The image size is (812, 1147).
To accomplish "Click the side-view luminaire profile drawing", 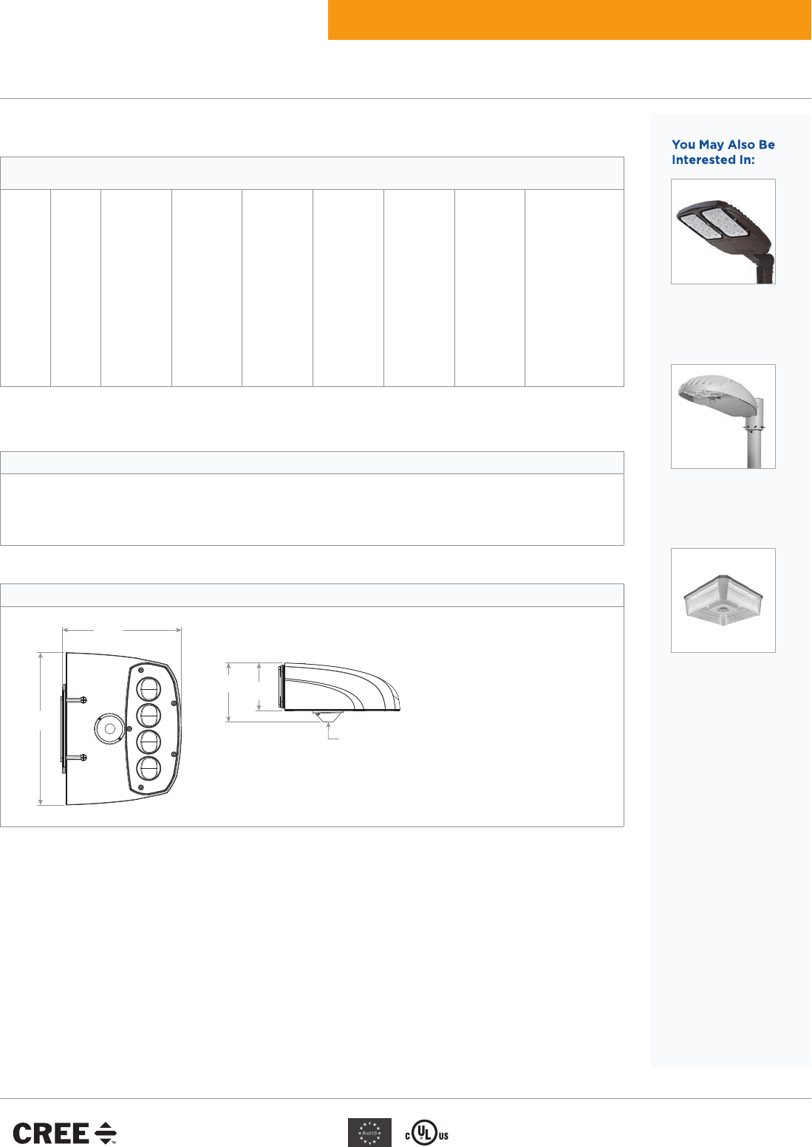I will (x=340, y=688).
